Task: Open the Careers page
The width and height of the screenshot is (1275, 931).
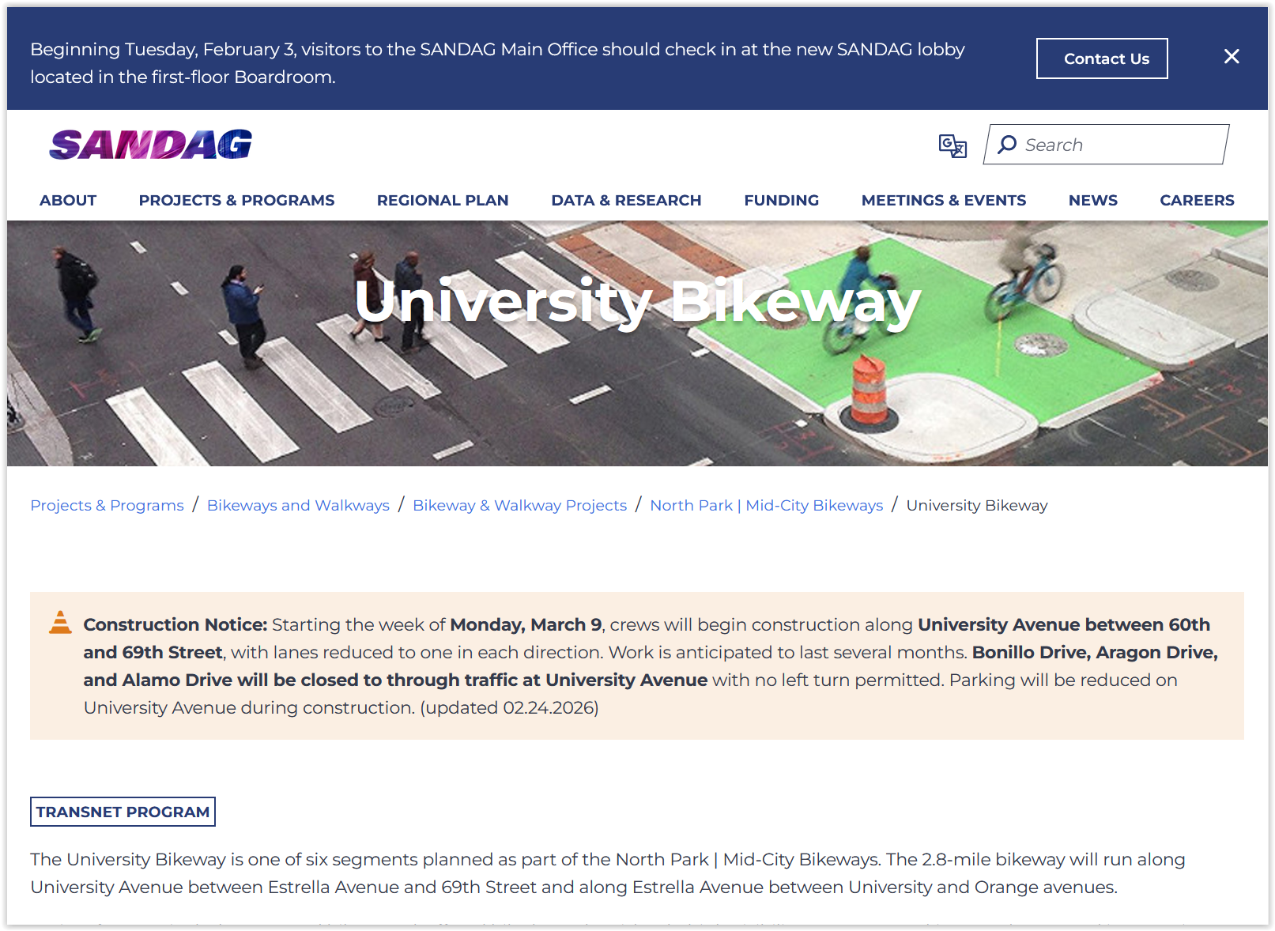Action: coord(1196,201)
